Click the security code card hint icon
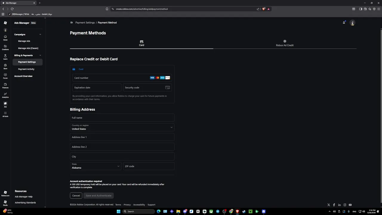382x215 pixels. point(167,87)
